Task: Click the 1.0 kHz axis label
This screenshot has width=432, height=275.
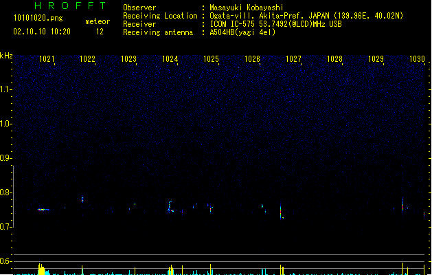Action: [5, 124]
